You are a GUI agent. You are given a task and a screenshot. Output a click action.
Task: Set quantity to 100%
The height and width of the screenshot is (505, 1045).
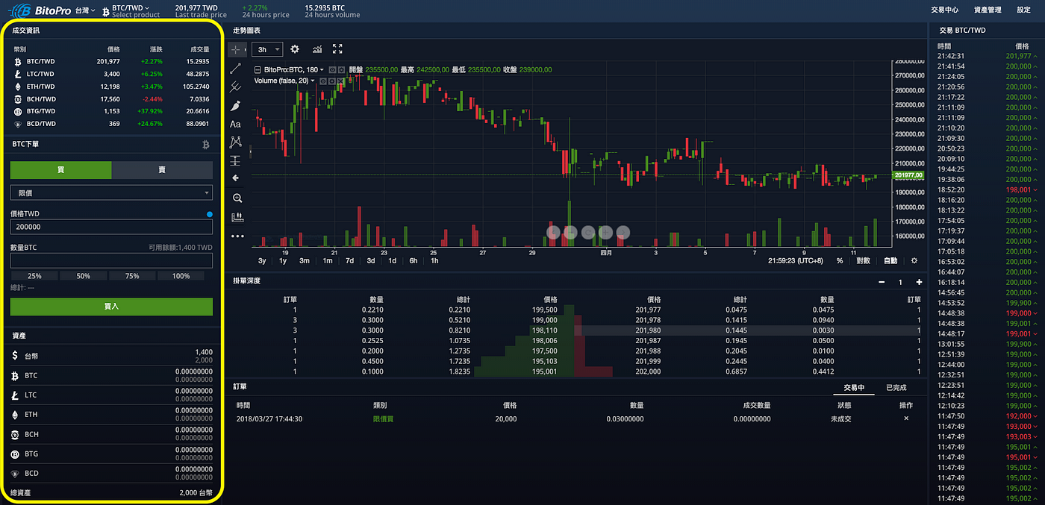pyautogui.click(x=181, y=276)
